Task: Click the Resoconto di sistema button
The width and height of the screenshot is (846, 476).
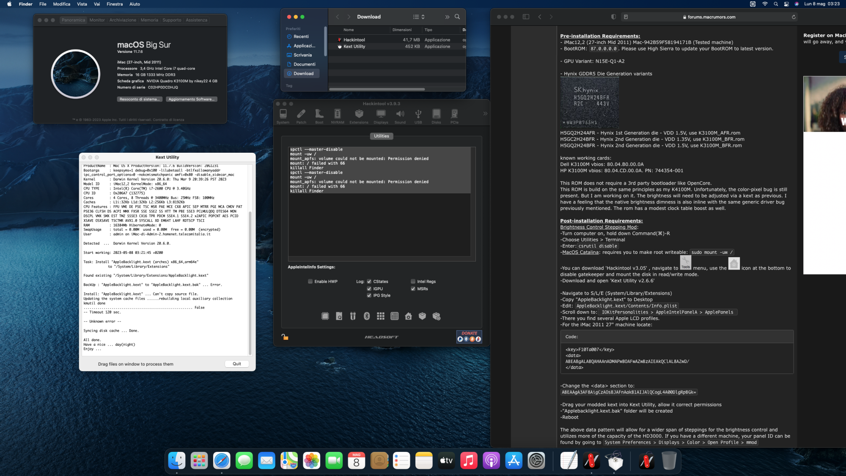Action: pos(139,99)
